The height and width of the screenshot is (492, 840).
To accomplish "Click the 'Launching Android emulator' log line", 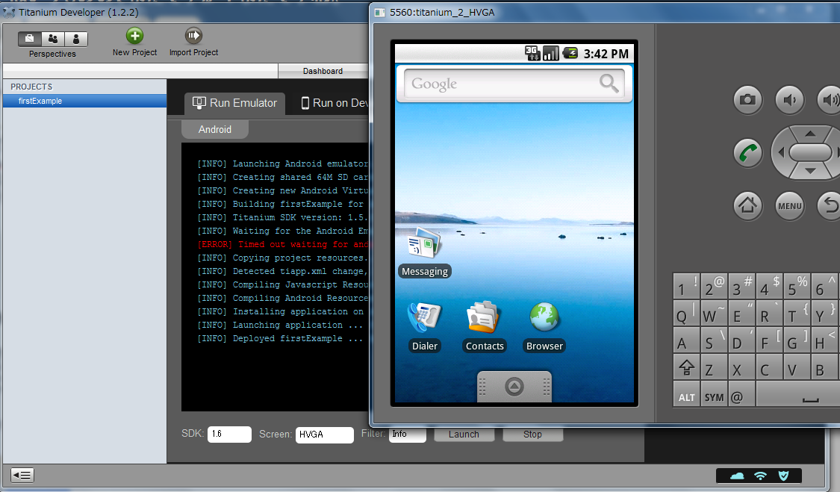I will click(x=283, y=164).
